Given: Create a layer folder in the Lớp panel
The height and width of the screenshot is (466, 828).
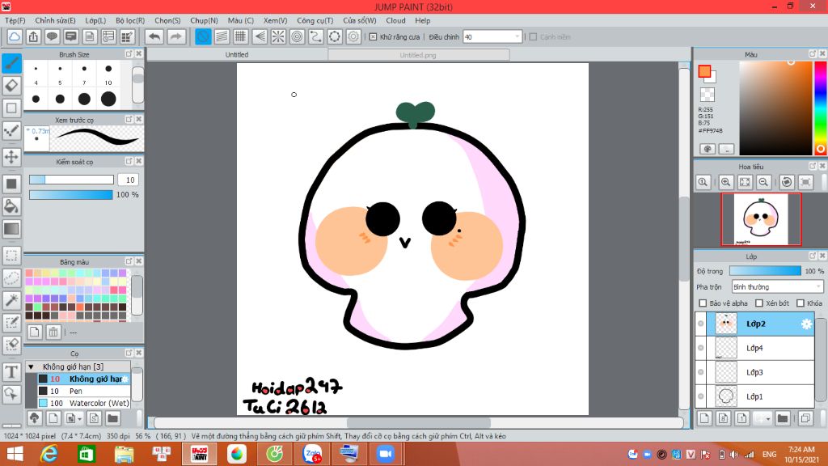Looking at the screenshot, I should point(783,418).
